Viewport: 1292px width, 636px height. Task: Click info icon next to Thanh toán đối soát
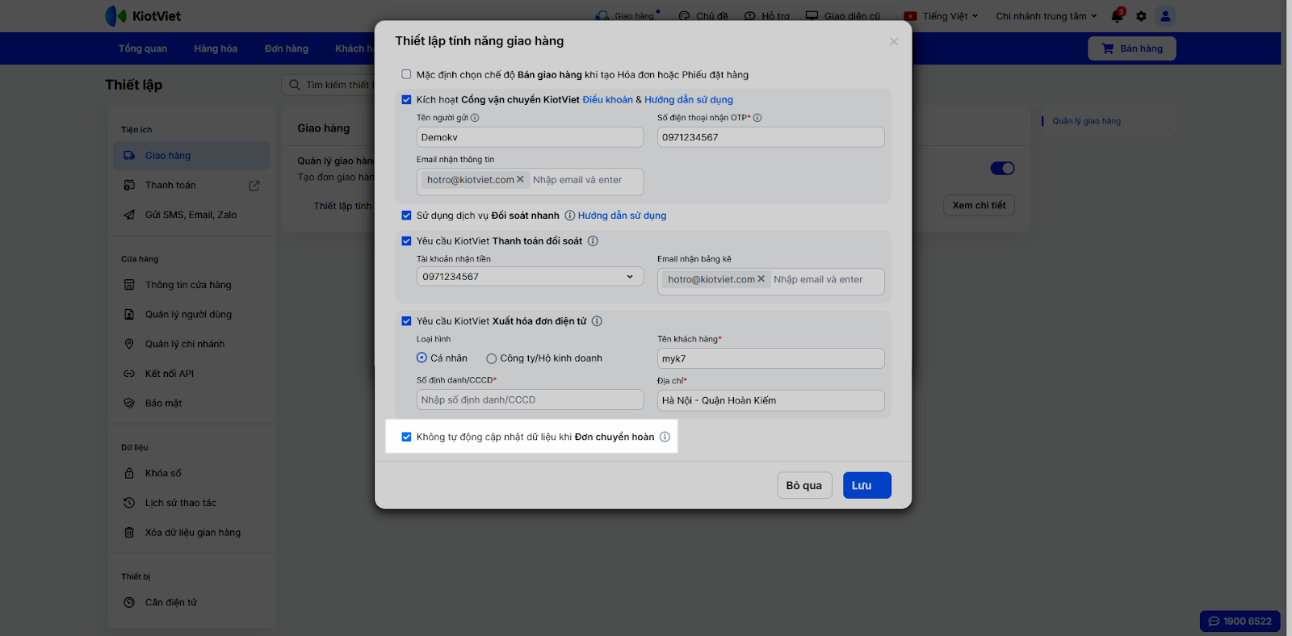point(593,241)
